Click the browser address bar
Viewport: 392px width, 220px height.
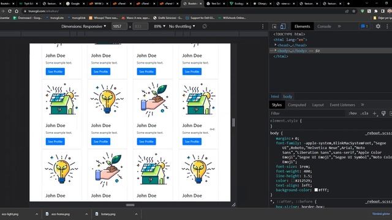183,11
